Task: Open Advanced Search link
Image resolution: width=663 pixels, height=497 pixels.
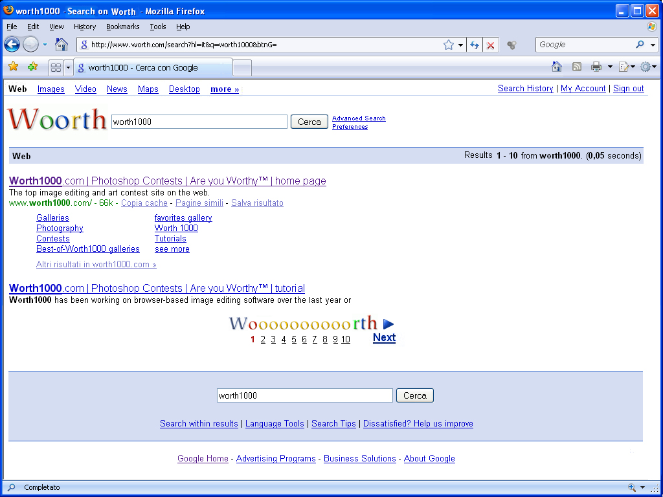Action: click(x=359, y=118)
